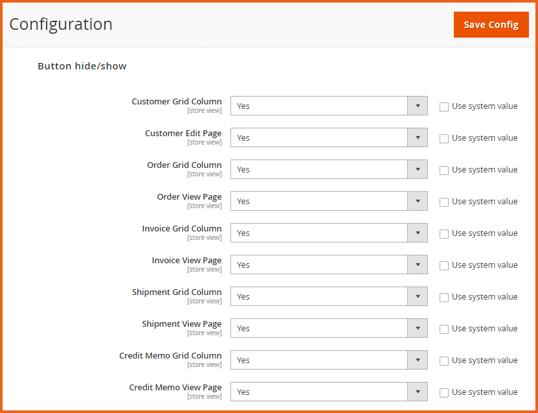
Task: Enable system value for Order Grid Column
Action: [444, 170]
